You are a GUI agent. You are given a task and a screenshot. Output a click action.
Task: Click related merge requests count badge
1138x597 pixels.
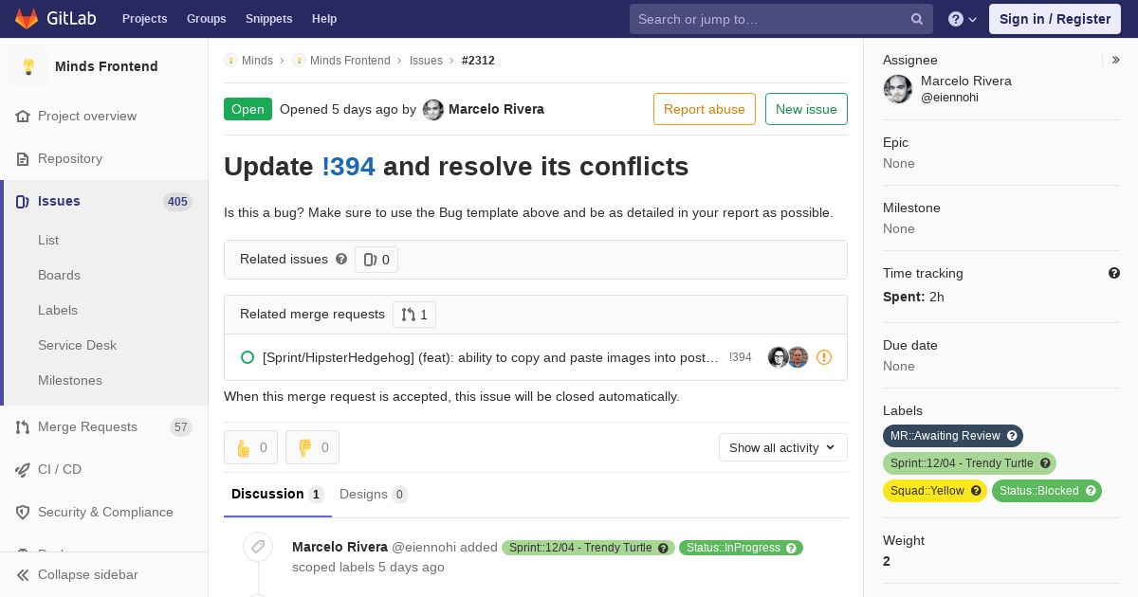(x=414, y=315)
